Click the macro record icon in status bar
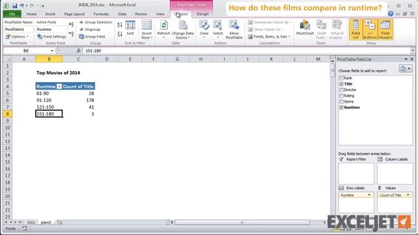 (x=24, y=228)
